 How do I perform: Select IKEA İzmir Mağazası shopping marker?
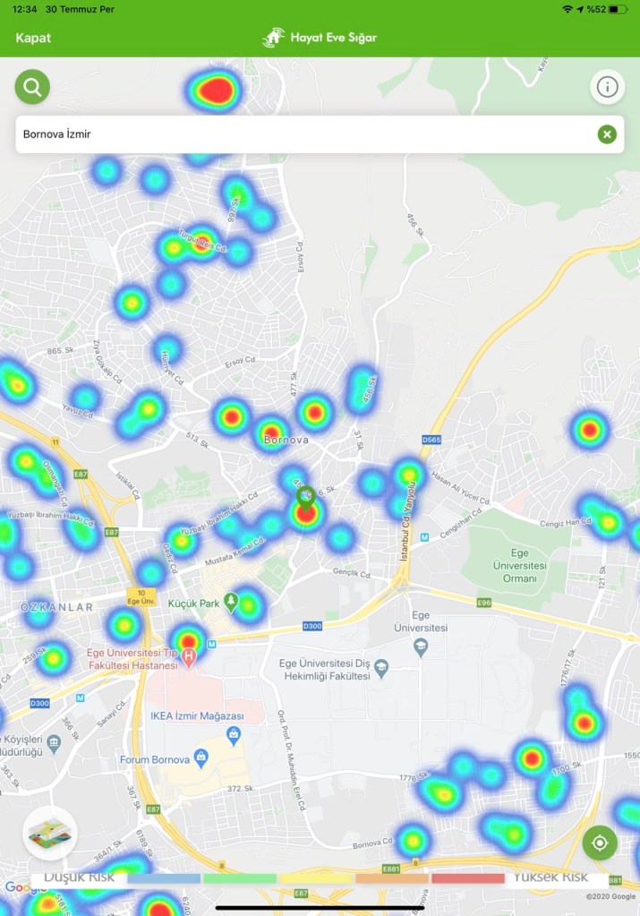tap(234, 735)
